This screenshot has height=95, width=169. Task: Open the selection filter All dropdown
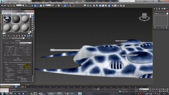19,5
